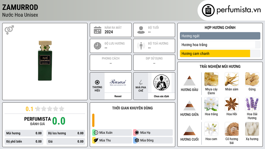Click the sillage icon for Độ toả hương
This screenshot has width=265, height=149.
point(141,46)
